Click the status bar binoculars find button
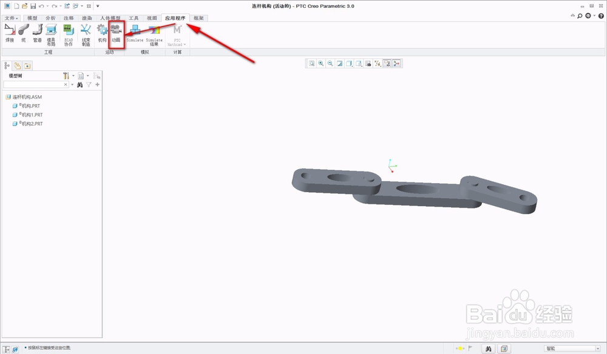 tap(488, 349)
